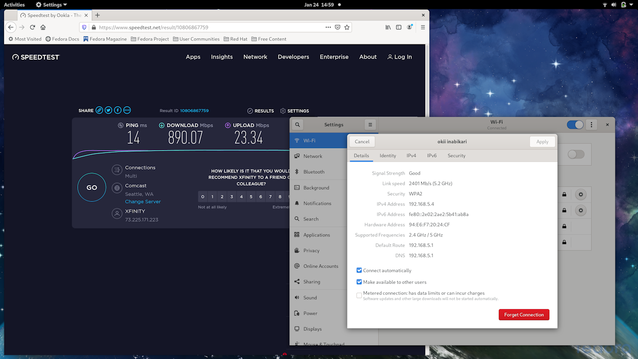Reload the Speedtest page
The height and width of the screenshot is (359, 638).
pyautogui.click(x=32, y=27)
